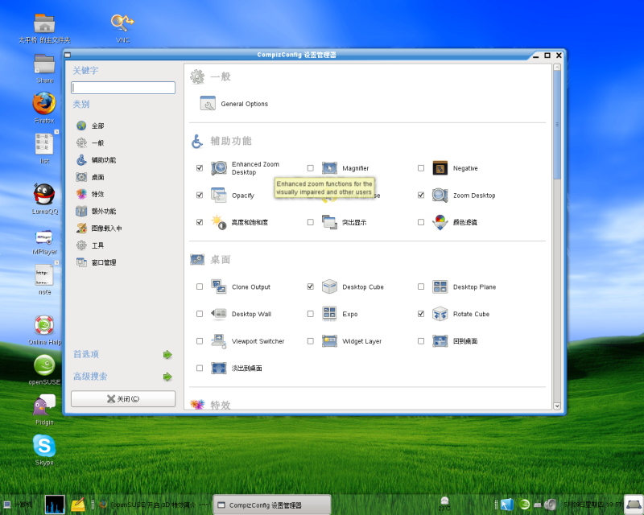Image resolution: width=644 pixels, height=515 pixels.
Task: Select the Rotate Cube plugin icon
Action: coord(440,314)
